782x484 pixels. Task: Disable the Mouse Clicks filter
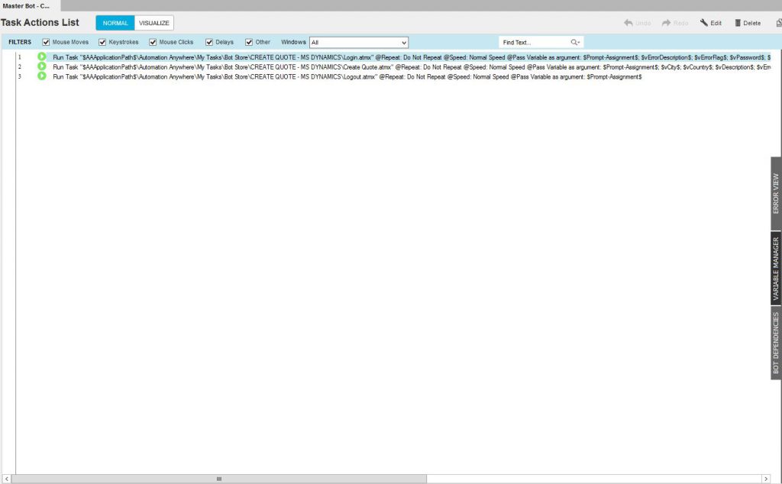153,42
